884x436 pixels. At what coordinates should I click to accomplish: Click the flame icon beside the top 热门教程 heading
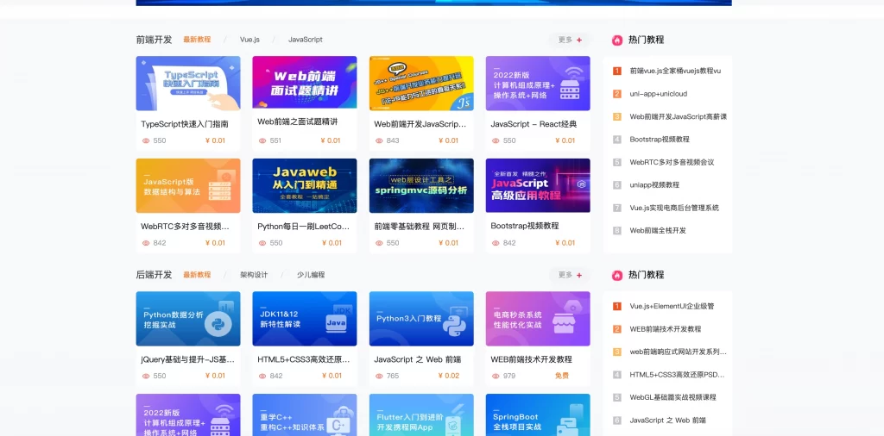(617, 40)
